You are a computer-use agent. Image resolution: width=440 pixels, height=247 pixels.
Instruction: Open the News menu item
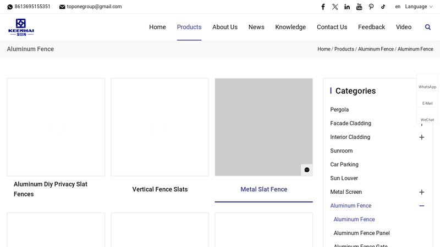[256, 27]
